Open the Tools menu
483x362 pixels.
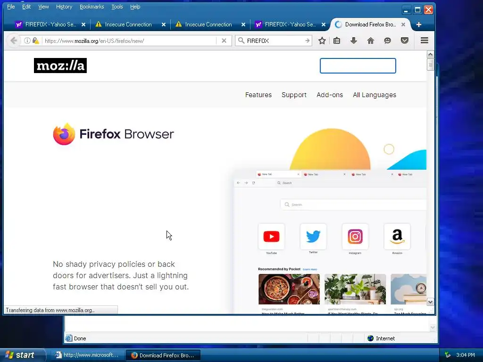[x=117, y=7]
